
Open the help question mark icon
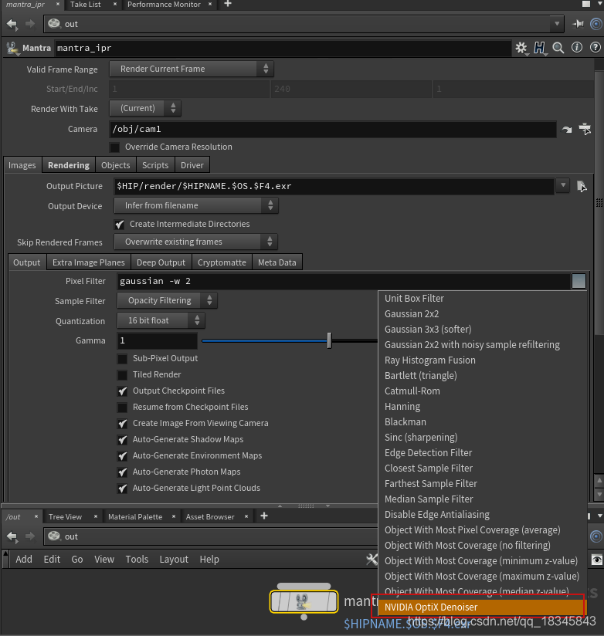595,47
